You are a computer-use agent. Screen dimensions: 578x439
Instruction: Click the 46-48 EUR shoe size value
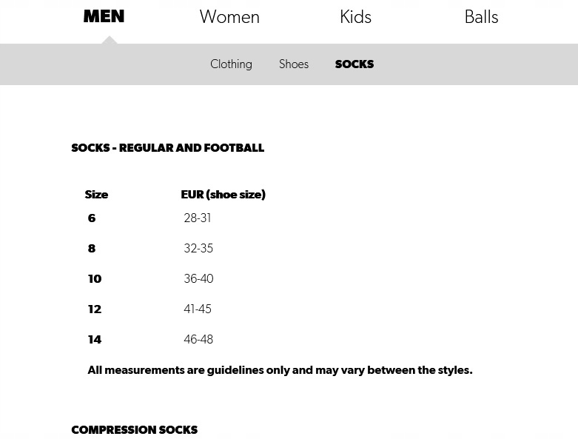click(198, 340)
